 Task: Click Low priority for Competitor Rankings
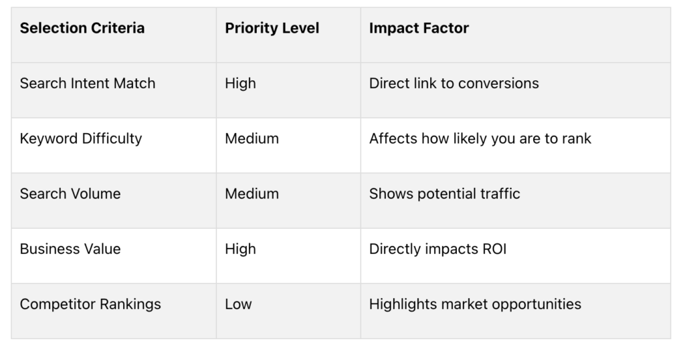(238, 304)
